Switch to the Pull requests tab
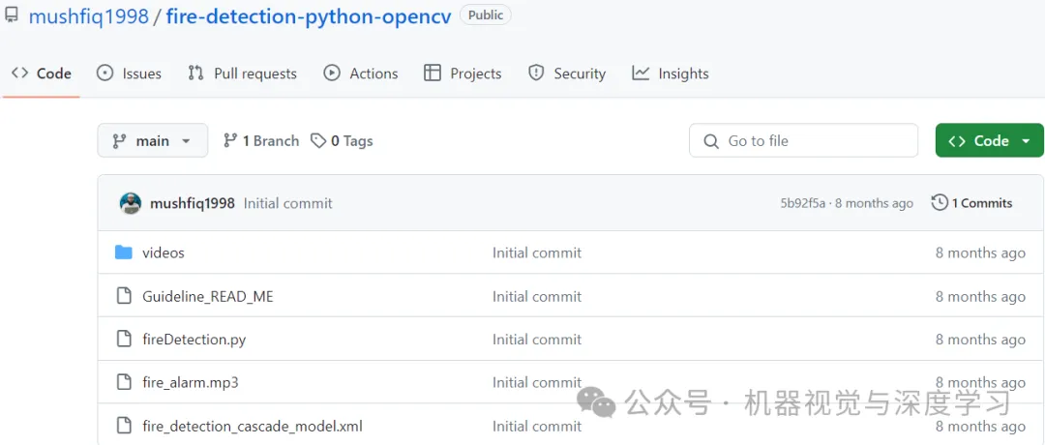1045x445 pixels. pyautogui.click(x=243, y=74)
